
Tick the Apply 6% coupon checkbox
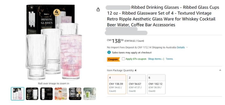pos(123,59)
